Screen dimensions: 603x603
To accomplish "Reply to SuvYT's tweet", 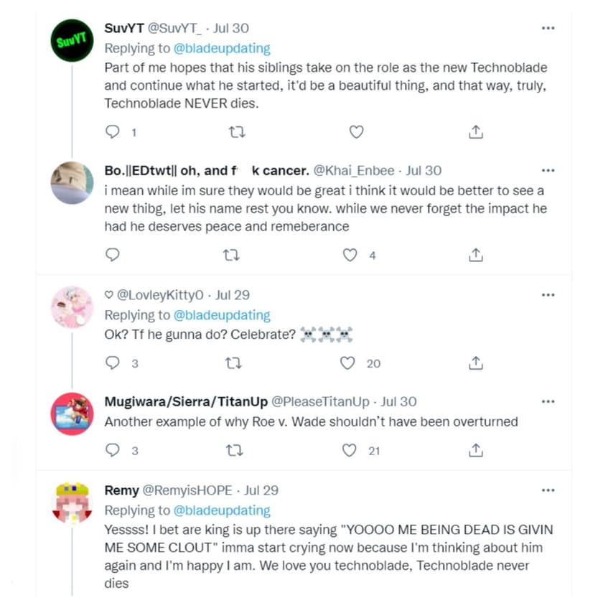I will [112, 132].
